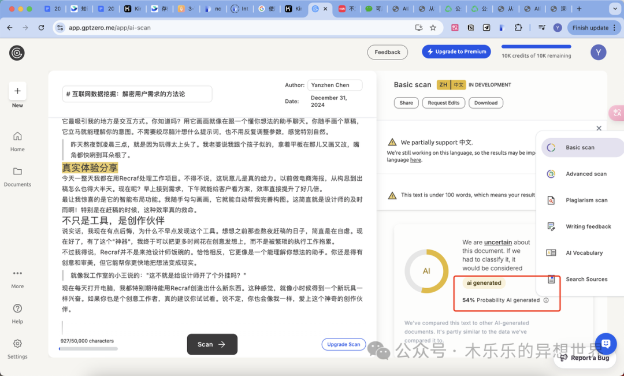The image size is (624, 376).
Task: Close the scan type dropdown panel
Action: (x=599, y=128)
